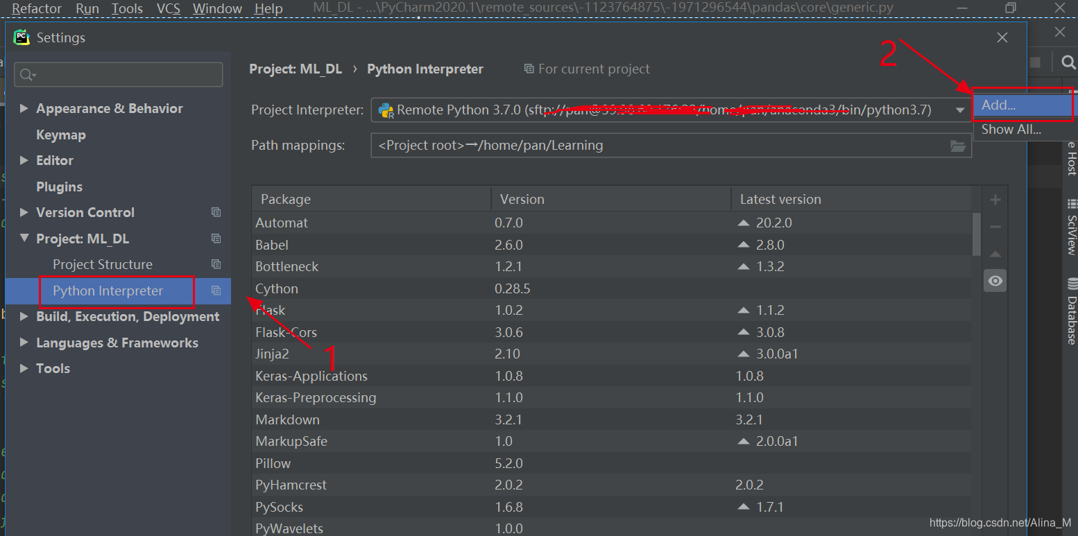Open the Tools menu in menu bar
Screen dimensions: 1078x536
click(127, 9)
